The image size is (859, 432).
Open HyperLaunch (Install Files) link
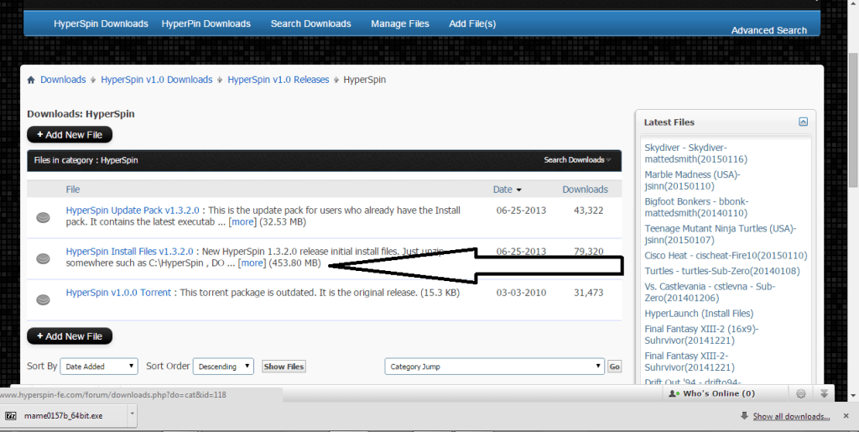coord(699,314)
